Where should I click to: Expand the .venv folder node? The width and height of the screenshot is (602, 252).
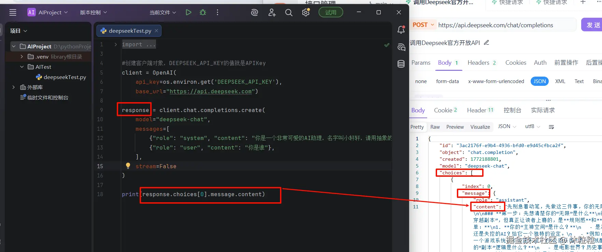[x=22, y=57]
